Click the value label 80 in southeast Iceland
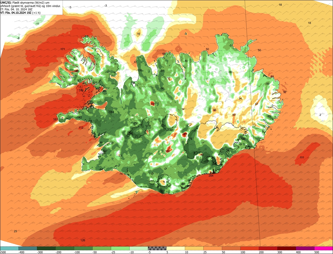 tap(202, 155)
